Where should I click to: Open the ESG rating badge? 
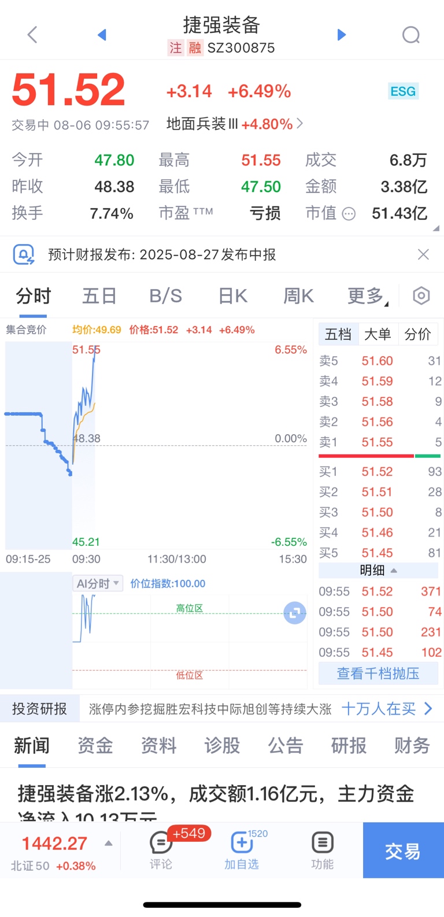coord(403,91)
